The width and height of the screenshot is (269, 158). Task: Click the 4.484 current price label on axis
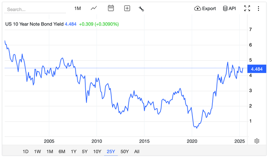(x=257, y=69)
